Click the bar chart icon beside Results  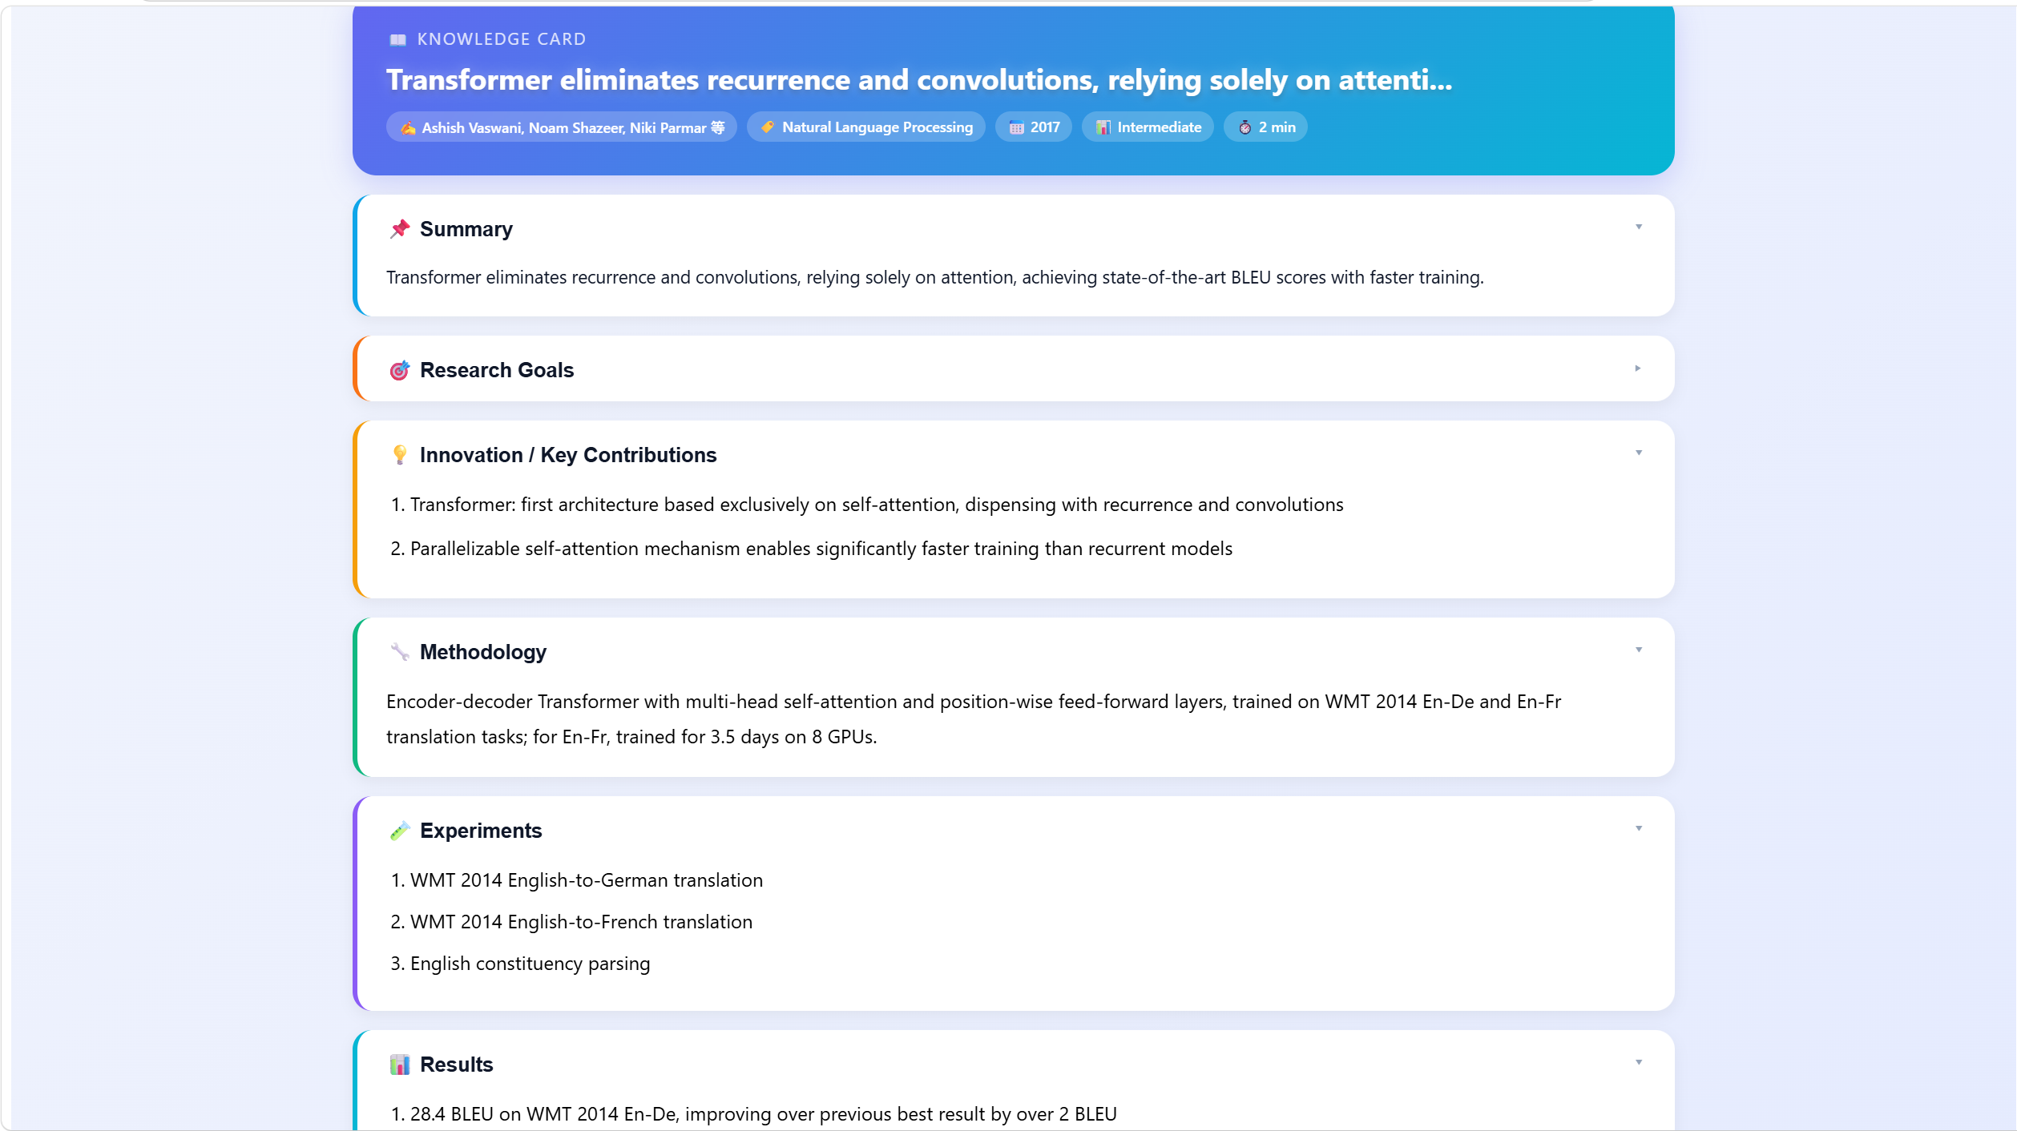point(400,1065)
